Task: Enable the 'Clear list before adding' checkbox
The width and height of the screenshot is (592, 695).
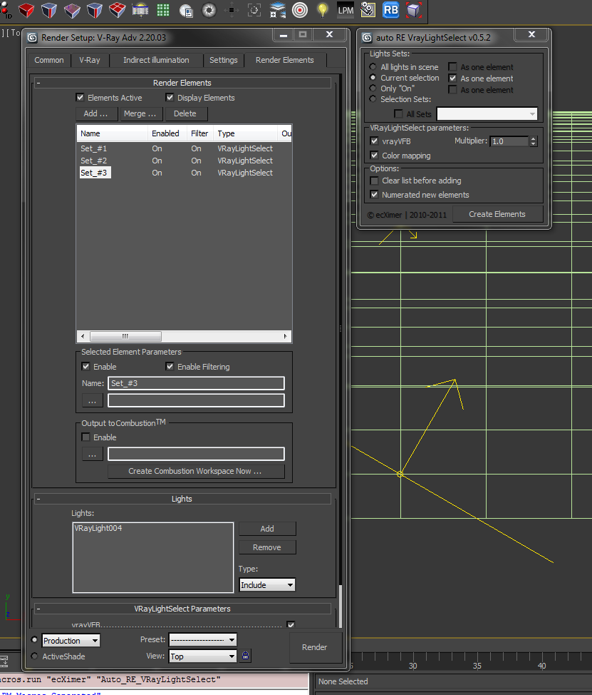Action: point(374,181)
